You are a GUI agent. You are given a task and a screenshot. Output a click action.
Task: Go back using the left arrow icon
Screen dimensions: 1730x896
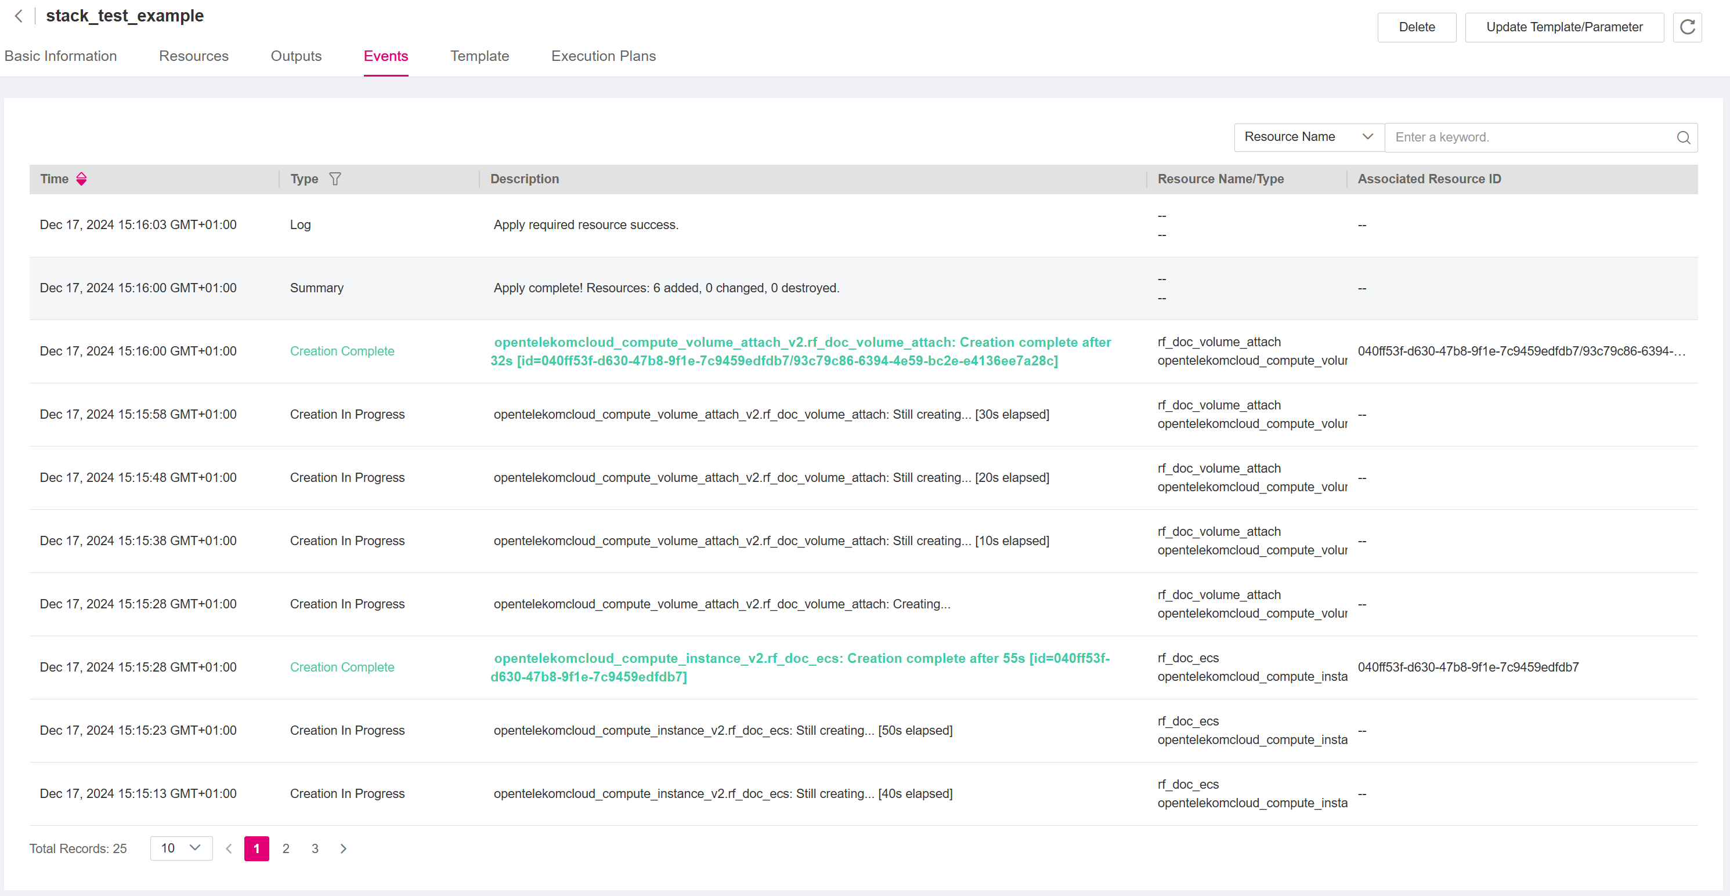click(x=19, y=16)
